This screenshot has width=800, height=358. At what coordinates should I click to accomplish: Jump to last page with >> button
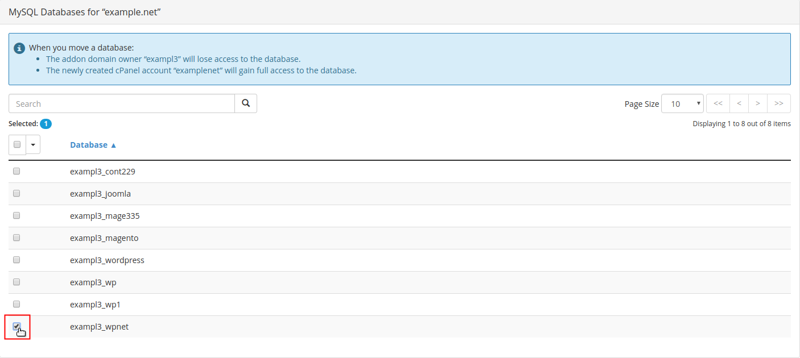(x=779, y=103)
